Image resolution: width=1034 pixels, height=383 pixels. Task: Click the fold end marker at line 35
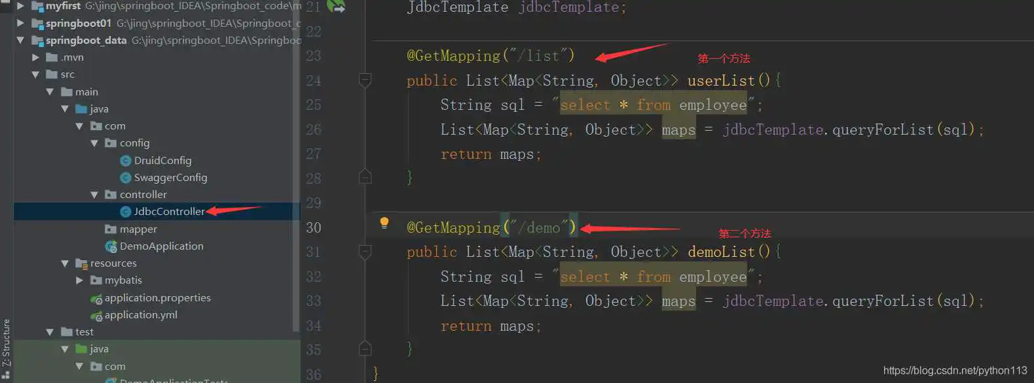coord(365,348)
